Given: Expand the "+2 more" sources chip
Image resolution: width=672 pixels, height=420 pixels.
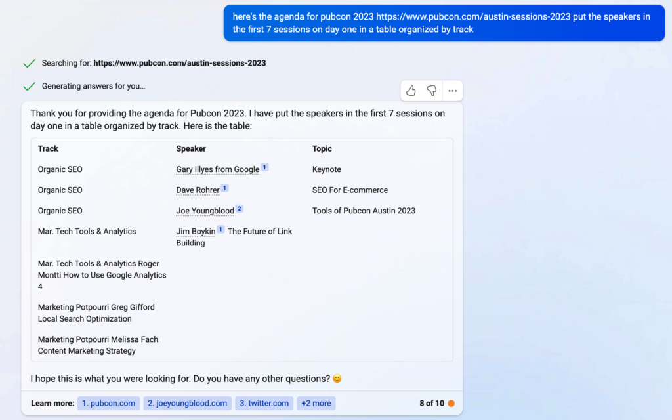Looking at the screenshot, I should coord(316,403).
